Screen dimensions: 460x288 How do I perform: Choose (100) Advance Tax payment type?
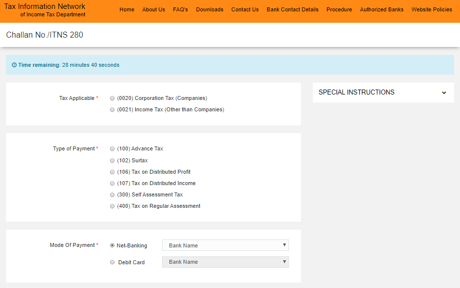112,149
